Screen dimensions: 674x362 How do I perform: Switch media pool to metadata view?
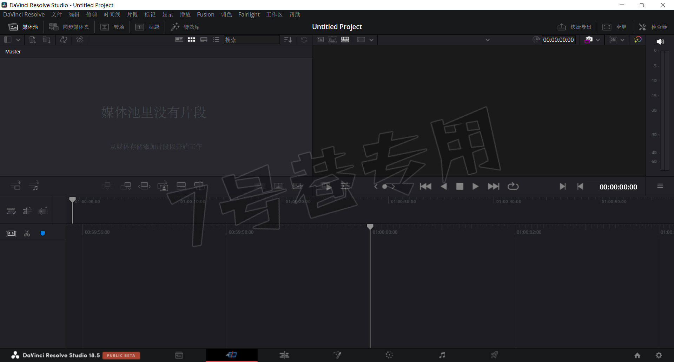pyautogui.click(x=179, y=40)
